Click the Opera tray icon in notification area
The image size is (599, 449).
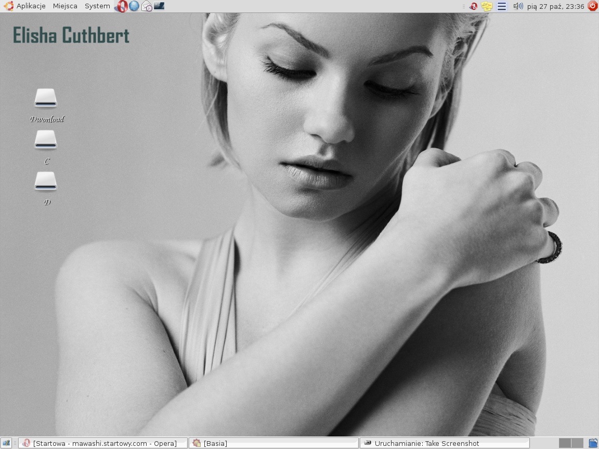point(474,6)
